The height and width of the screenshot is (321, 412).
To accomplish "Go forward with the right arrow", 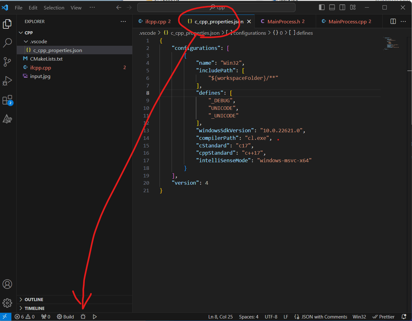I will 129,7.
